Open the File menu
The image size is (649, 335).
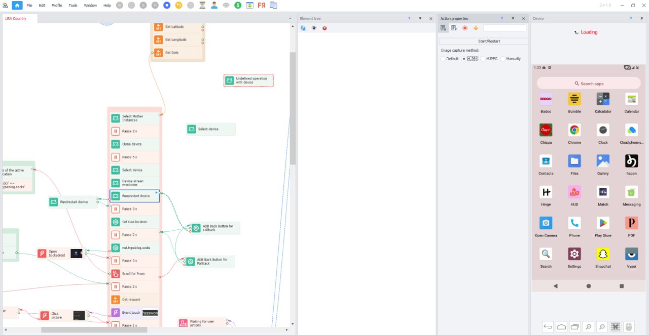(29, 5)
